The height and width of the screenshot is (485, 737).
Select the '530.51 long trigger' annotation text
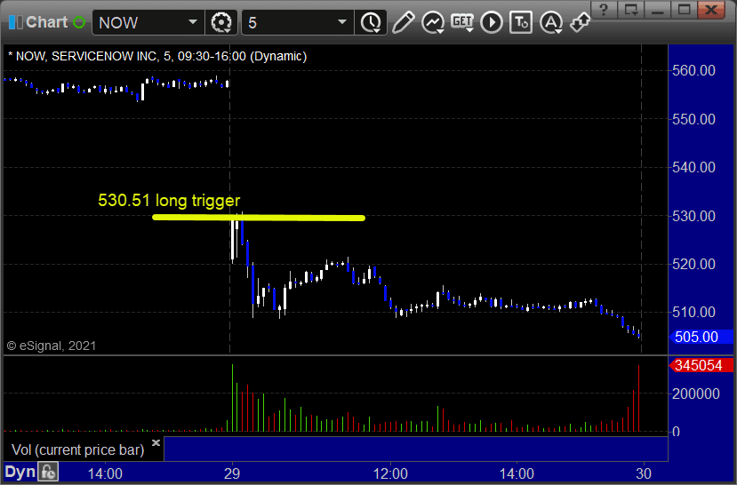coord(169,201)
